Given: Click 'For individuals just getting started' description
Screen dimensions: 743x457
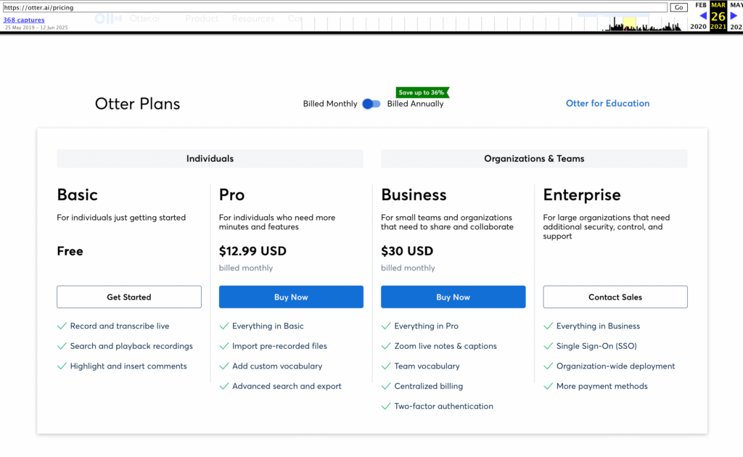Looking at the screenshot, I should click(x=121, y=218).
